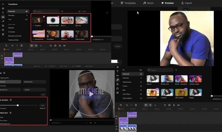Open the import (plus) icon in Transitions panel sidebar
The width and height of the screenshot is (222, 132).
tap(3, 4)
